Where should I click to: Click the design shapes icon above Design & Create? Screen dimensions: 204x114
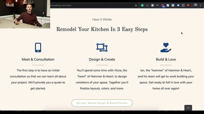tap(102, 47)
